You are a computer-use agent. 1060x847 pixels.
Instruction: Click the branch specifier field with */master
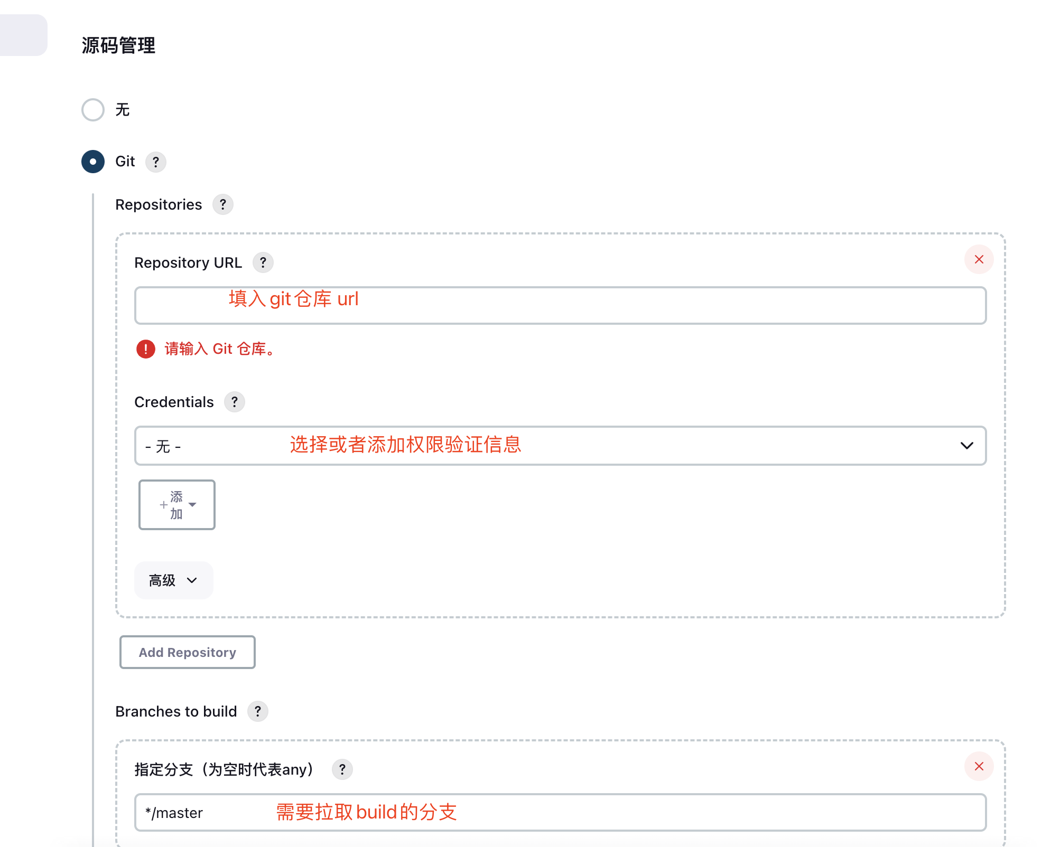coord(560,812)
